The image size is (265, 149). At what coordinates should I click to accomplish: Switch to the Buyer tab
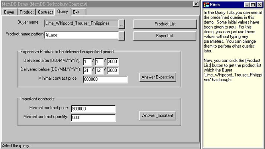click(x=9, y=12)
